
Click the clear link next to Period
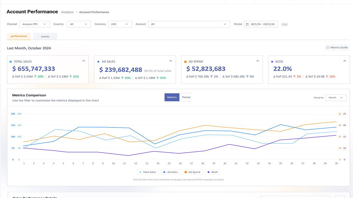(284, 24)
